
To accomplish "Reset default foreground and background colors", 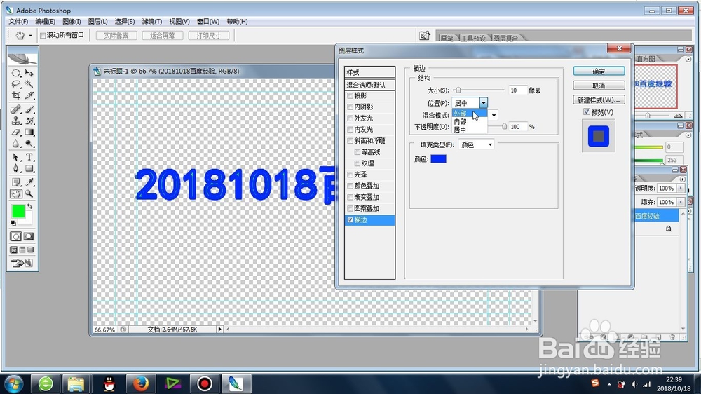I will (13, 223).
